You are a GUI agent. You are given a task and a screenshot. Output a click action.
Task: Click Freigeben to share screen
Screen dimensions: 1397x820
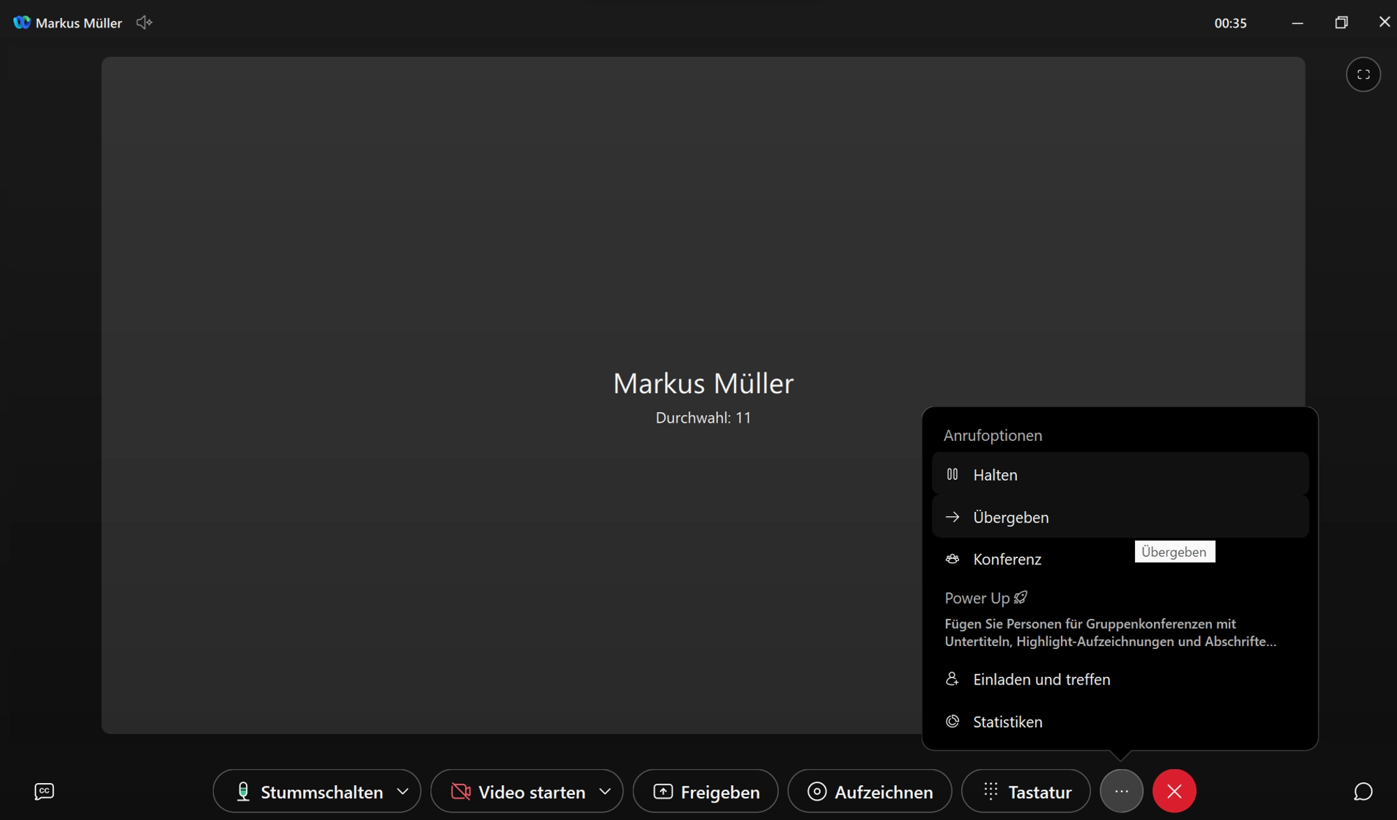(705, 791)
